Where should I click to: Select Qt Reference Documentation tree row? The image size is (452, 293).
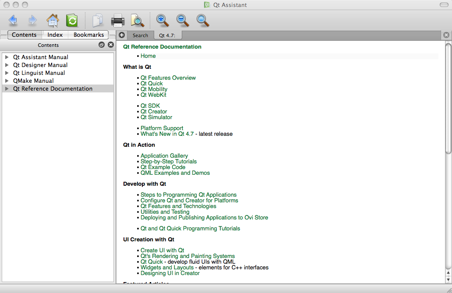pos(58,88)
